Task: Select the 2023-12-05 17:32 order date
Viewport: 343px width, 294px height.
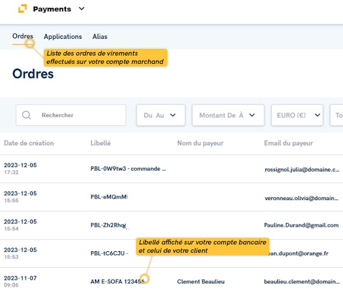Action: click(x=20, y=168)
